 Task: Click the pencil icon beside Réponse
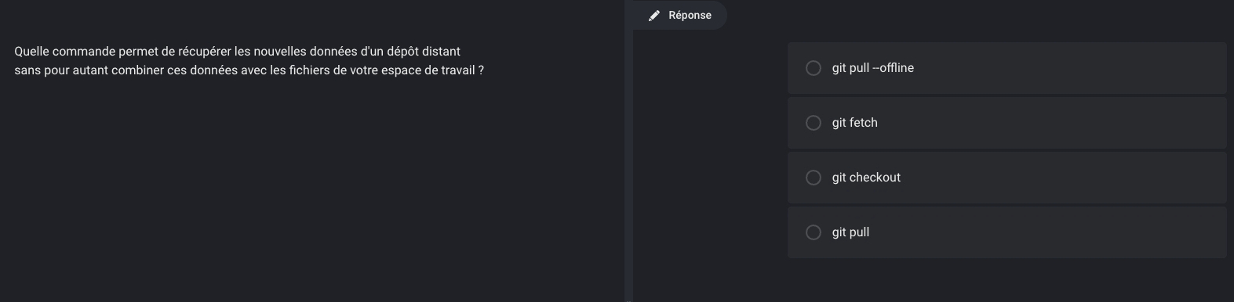654,16
